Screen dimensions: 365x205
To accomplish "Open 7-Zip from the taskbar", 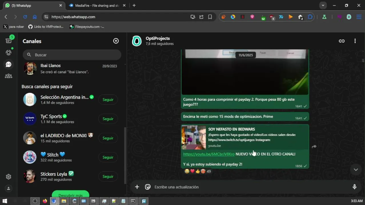I will pyautogui.click(x=93, y=201).
